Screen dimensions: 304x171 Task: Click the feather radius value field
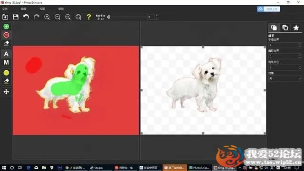point(283,67)
